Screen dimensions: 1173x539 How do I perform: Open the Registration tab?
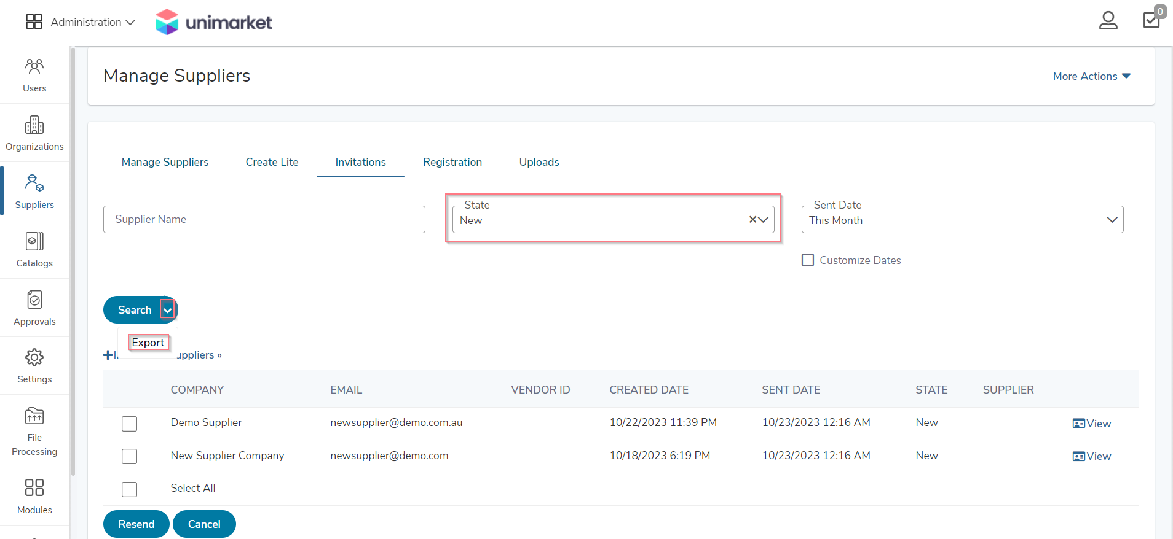452,162
